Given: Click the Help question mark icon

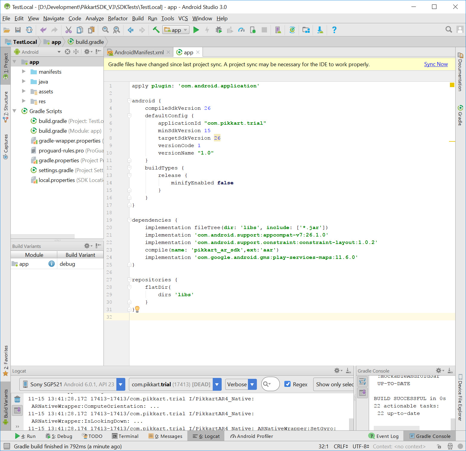Looking at the screenshot, I should 334,30.
